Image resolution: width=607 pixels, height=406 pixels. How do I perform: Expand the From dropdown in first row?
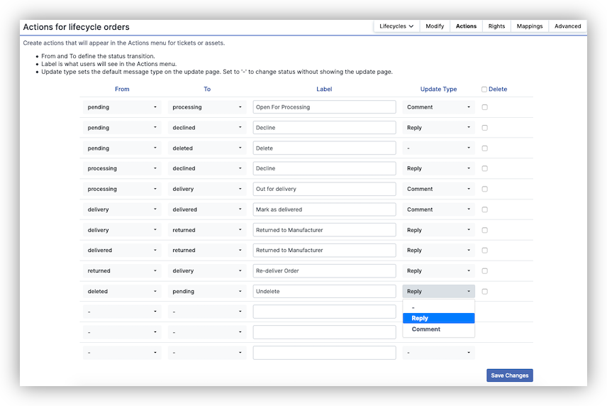tap(122, 107)
